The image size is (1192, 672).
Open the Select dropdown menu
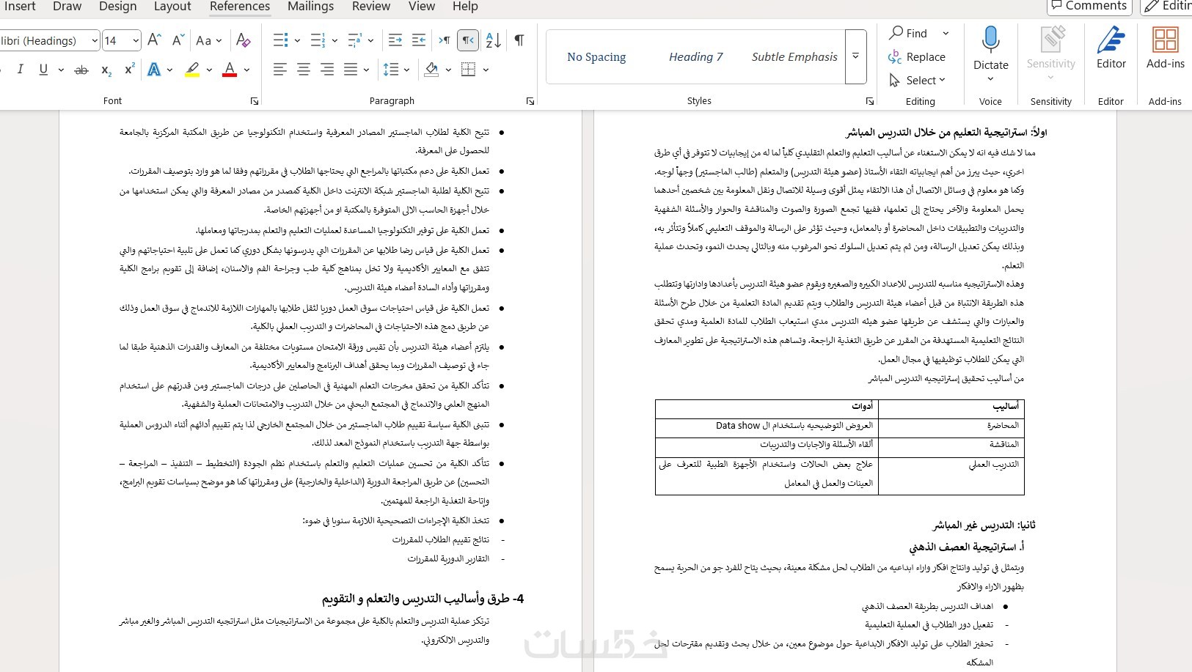(x=917, y=80)
